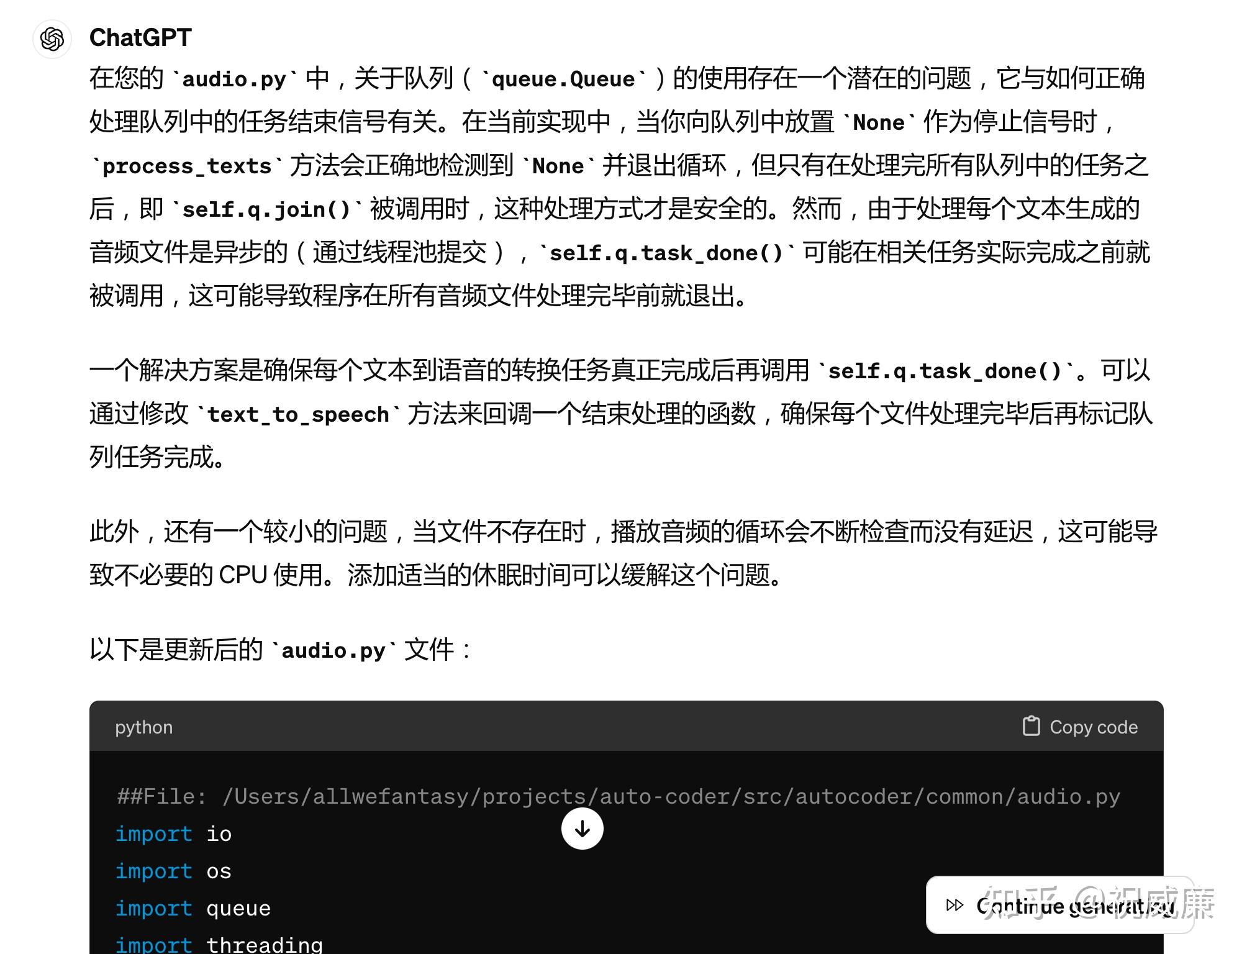The image size is (1247, 954).
Task: Click the clipboard icon next to Copy code
Action: [x=1032, y=725]
